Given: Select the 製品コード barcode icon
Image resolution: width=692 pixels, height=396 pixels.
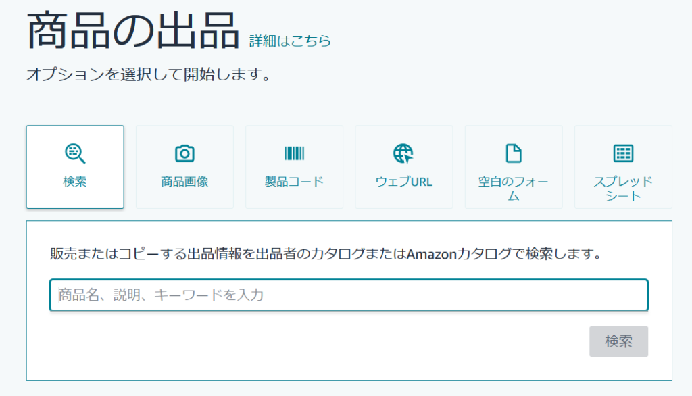Looking at the screenshot, I should coord(295,153).
